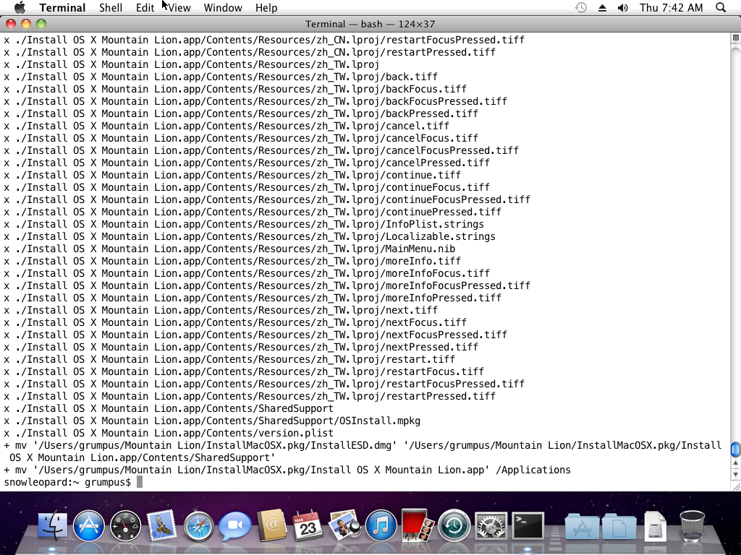Click the zh_TW.lproj/nextFocusPressed.tiff line
The width and height of the screenshot is (741, 555).
pyautogui.click(x=255, y=335)
